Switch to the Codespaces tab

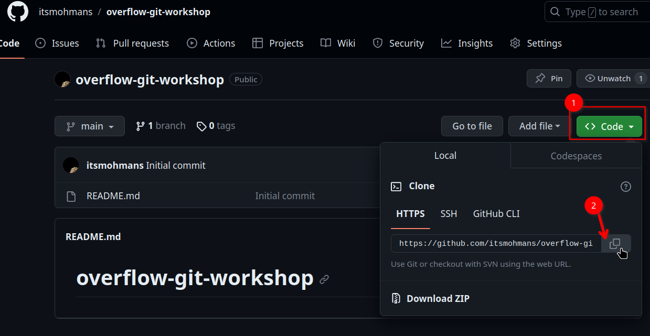576,156
